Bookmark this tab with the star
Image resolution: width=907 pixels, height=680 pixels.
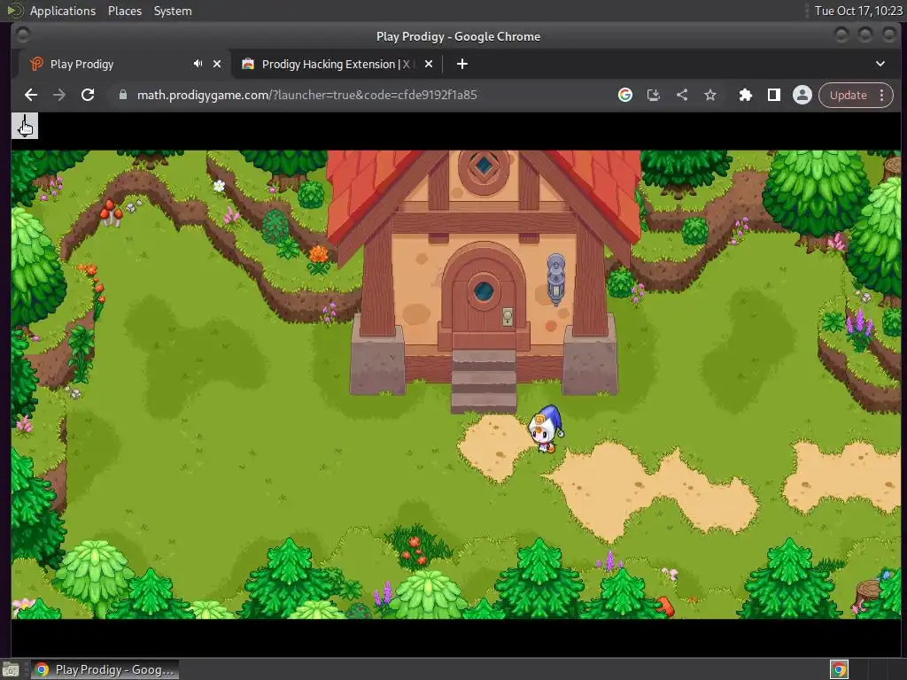pos(710,95)
